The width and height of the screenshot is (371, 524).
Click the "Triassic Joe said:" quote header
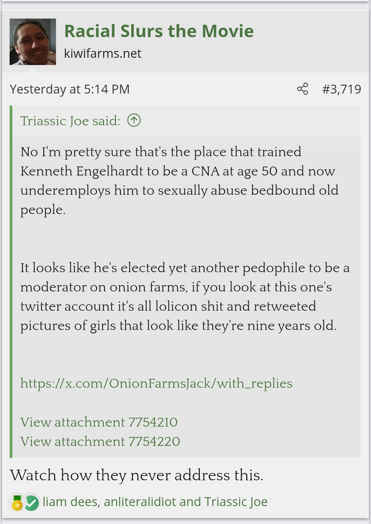(x=70, y=121)
